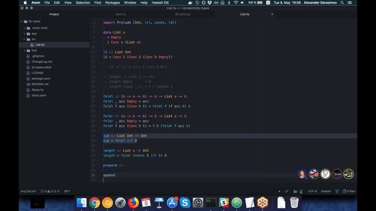Open the App Store dock icon

coord(172,203)
